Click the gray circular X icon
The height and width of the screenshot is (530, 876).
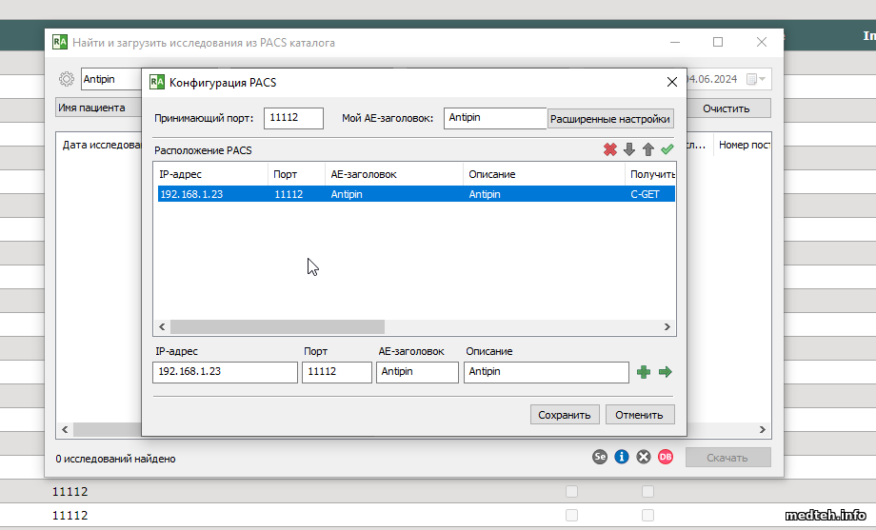644,457
